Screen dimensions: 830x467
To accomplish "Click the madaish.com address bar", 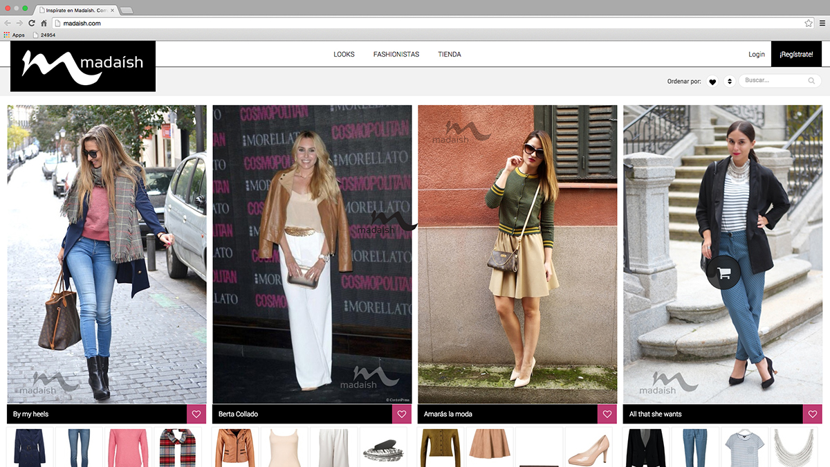I will click(x=434, y=23).
